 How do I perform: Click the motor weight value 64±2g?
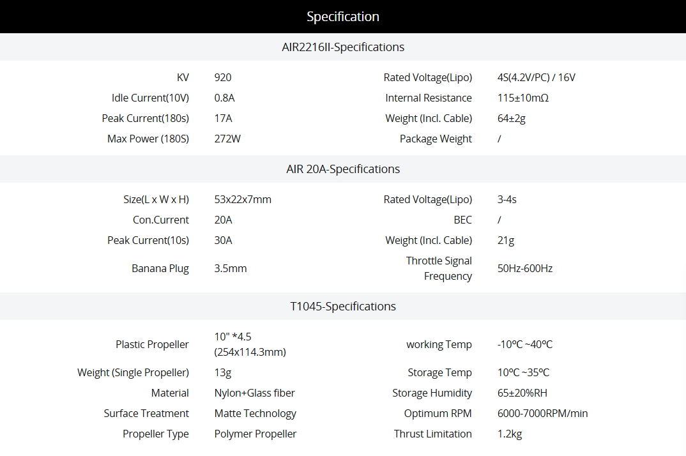click(511, 118)
